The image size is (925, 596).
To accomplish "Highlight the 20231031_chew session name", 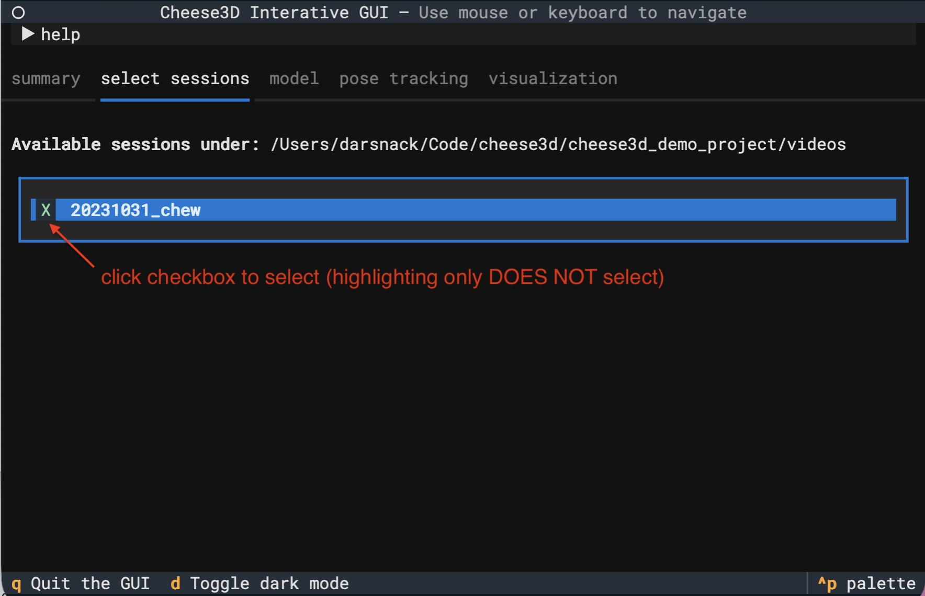I will [136, 210].
